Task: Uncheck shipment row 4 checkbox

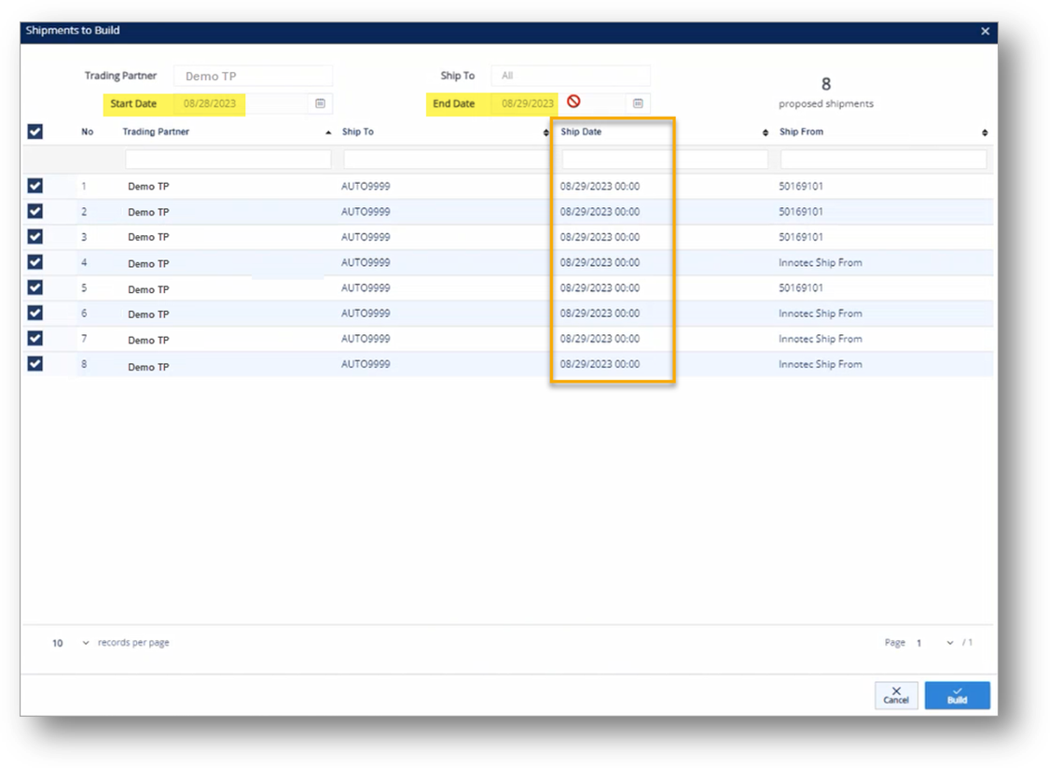Action: (x=35, y=262)
